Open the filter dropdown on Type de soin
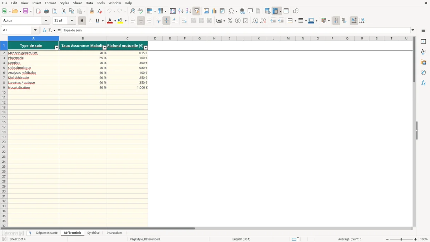 click(56, 48)
